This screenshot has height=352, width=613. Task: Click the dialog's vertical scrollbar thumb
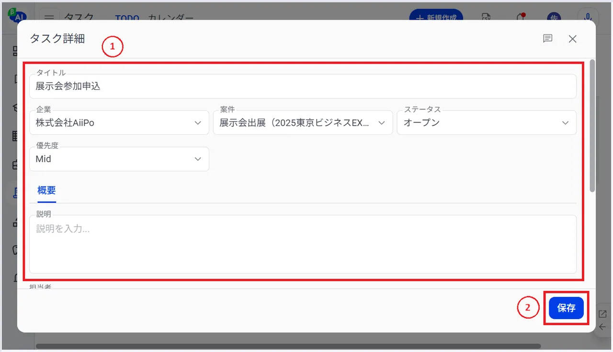(592, 126)
